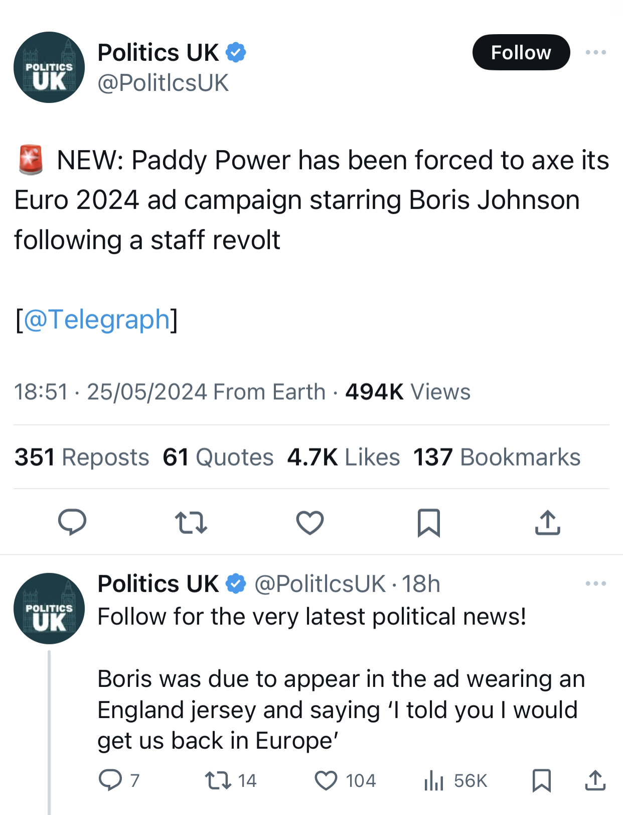Viewport: 623px width, 815px height.
Task: Reply to the main Paddy Power tweet
Action: (72, 522)
